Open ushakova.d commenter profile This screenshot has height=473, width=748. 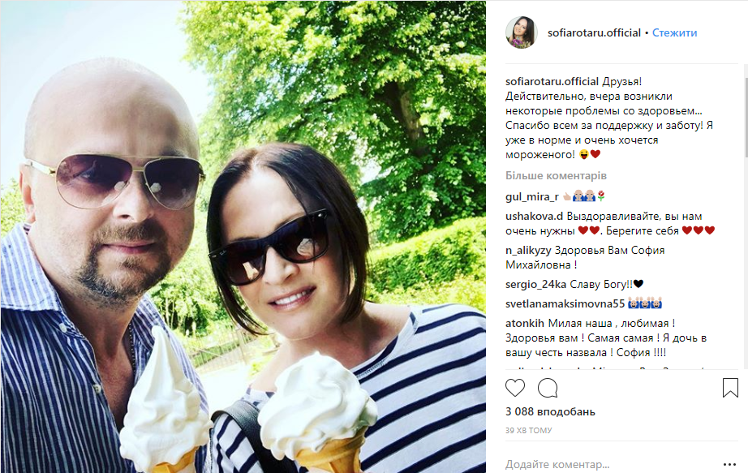coord(535,216)
